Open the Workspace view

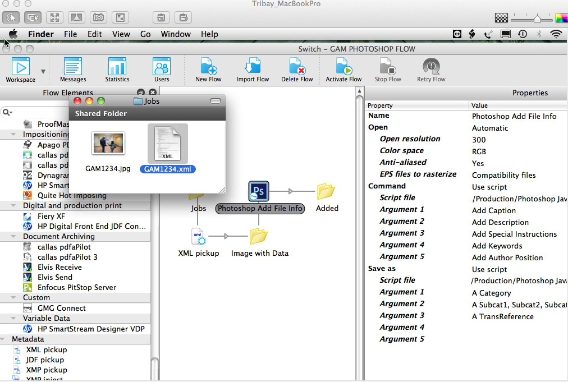[21, 70]
